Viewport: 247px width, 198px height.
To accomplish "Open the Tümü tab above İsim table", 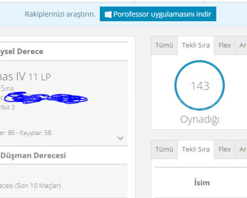I will click(164, 149).
